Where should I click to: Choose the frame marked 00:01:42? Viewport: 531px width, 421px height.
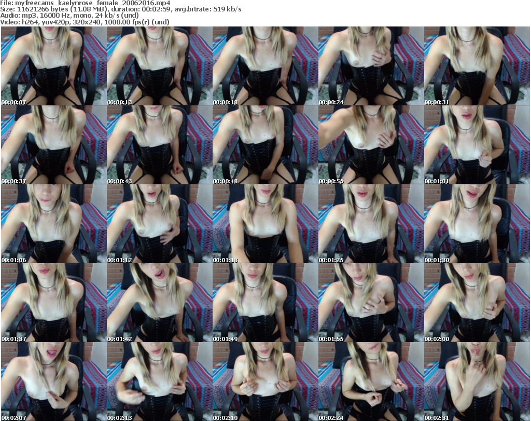(x=160, y=303)
